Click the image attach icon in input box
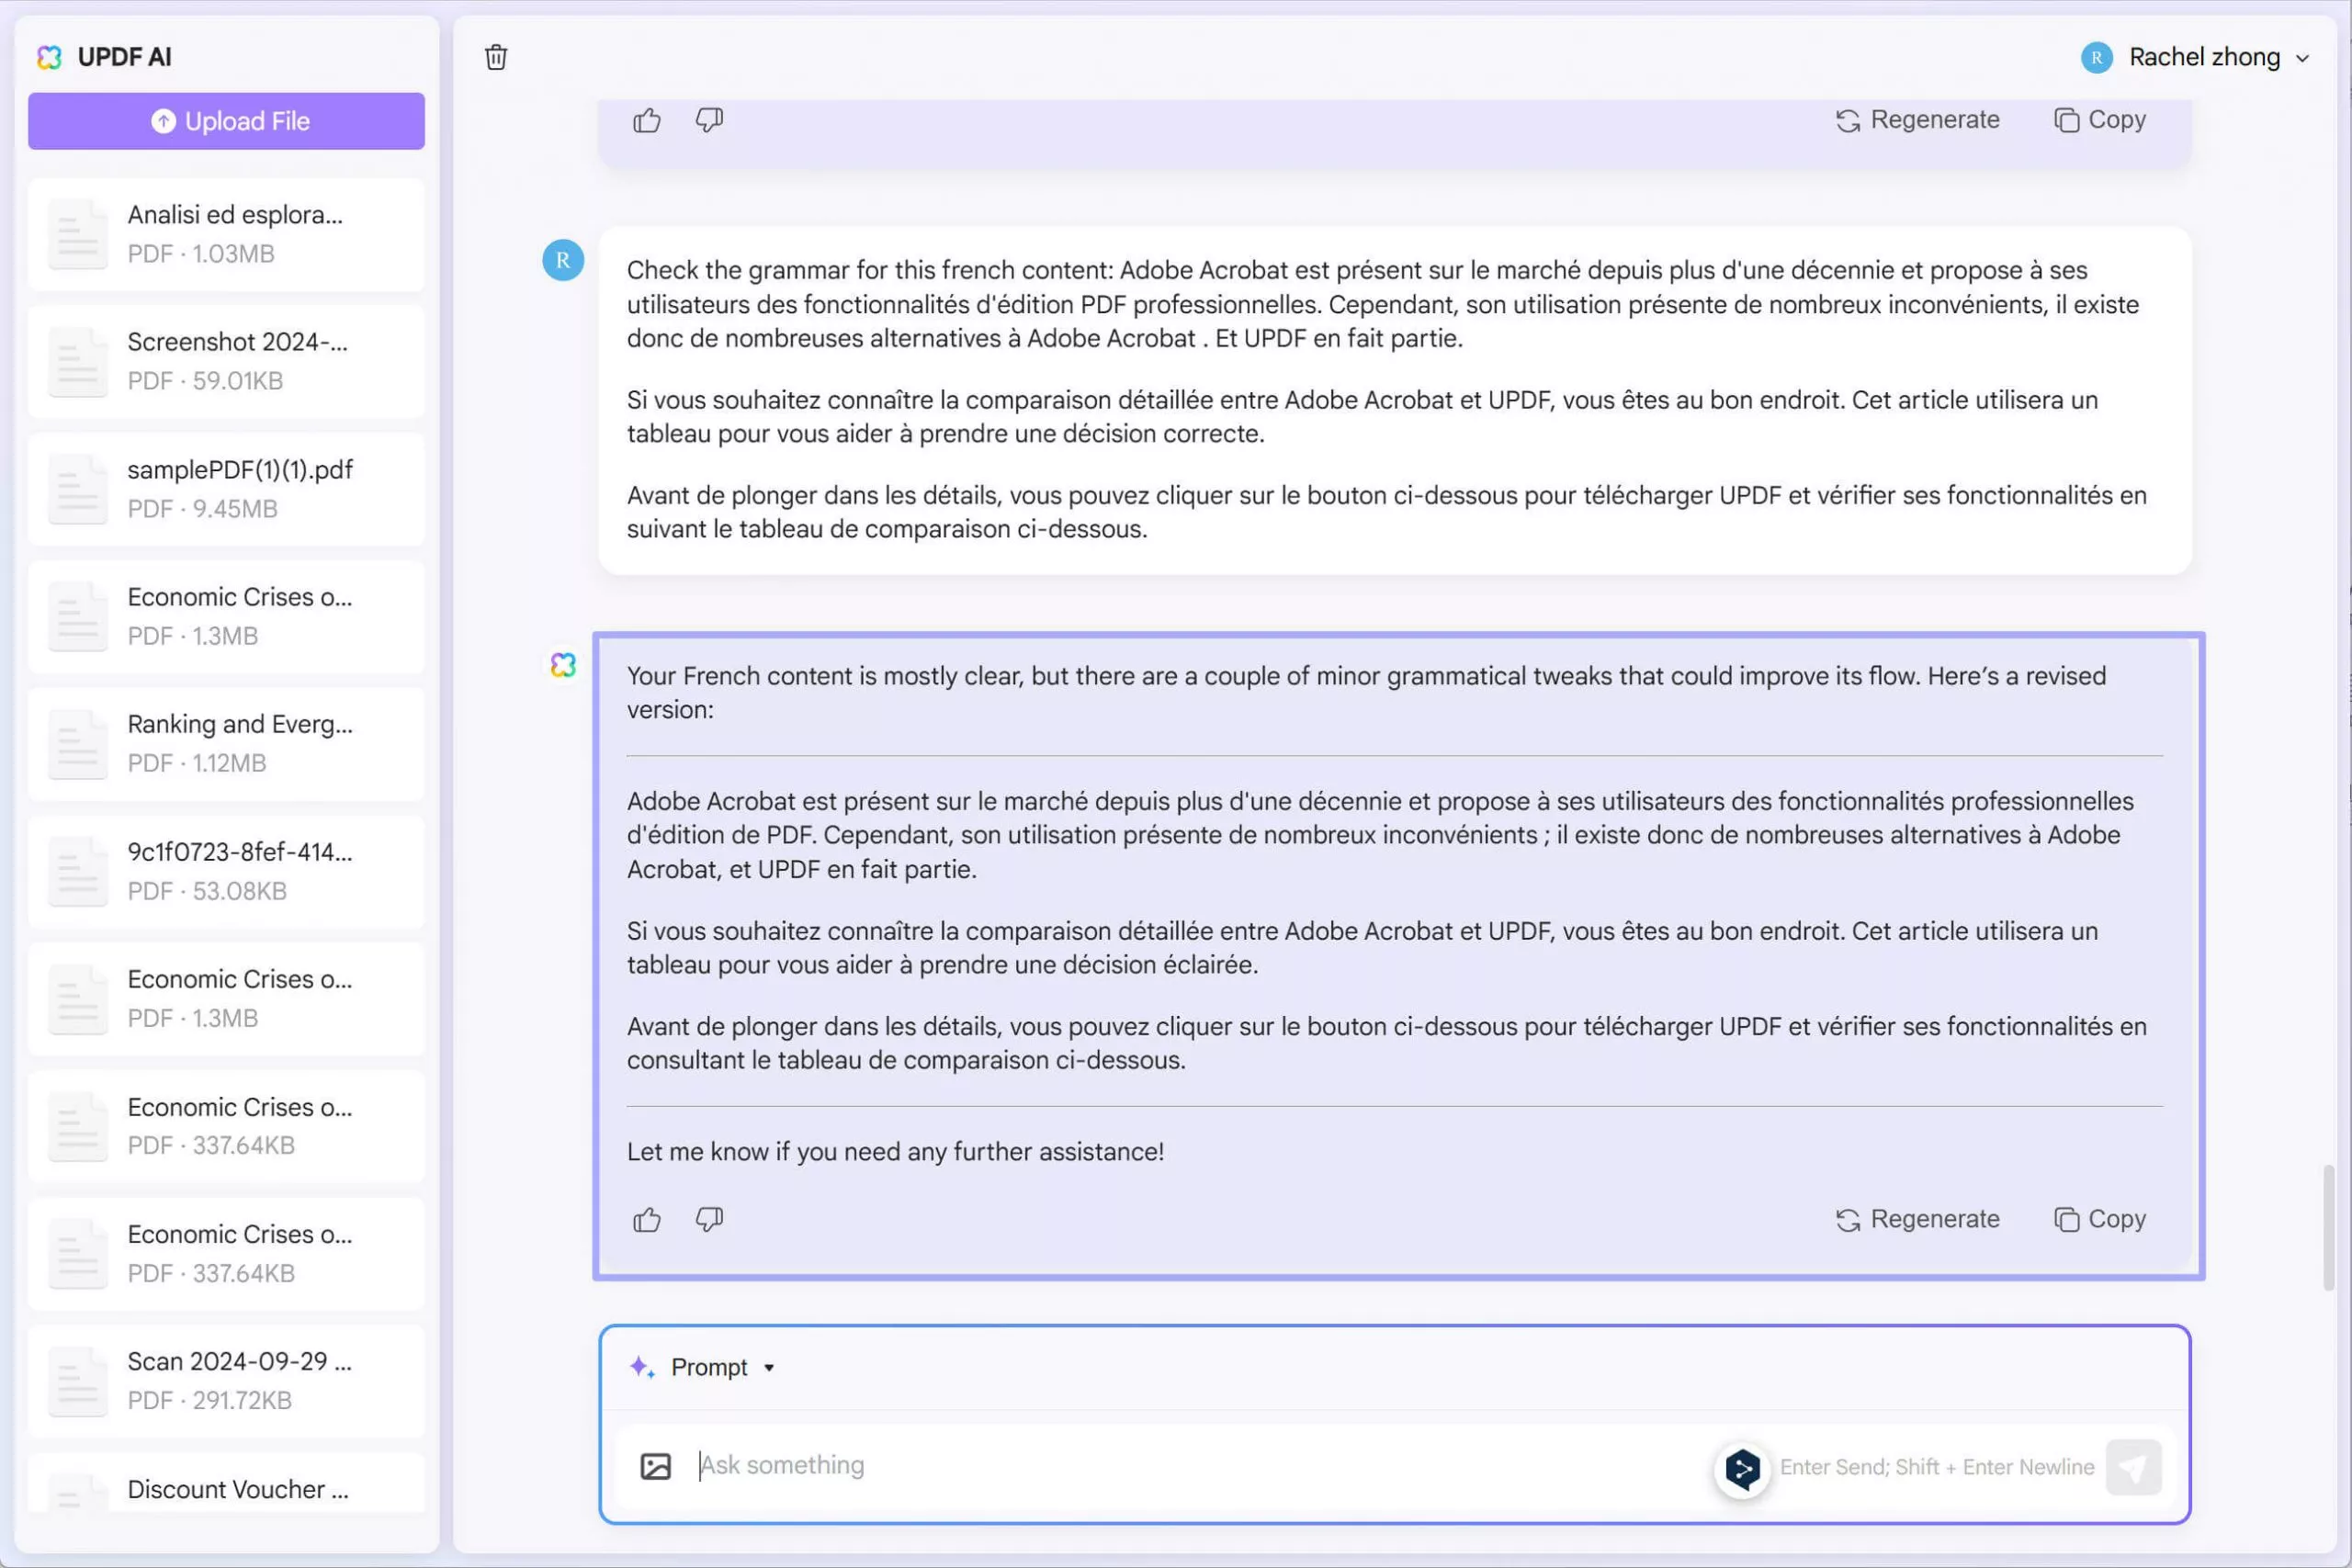Viewport: 2352px width, 1568px height. [655, 1466]
